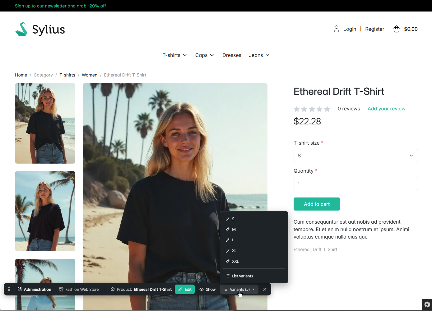Edit the L variant
Screen dimensions: 432x311
254,240
